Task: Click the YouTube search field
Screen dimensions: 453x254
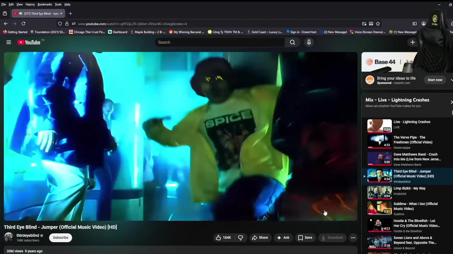Action: pos(219,42)
